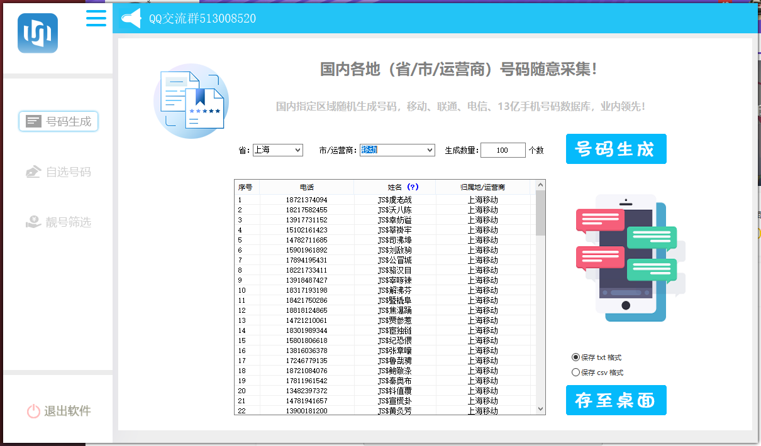Click the 存至桌面 save button
The image size is (761, 446).
click(616, 400)
